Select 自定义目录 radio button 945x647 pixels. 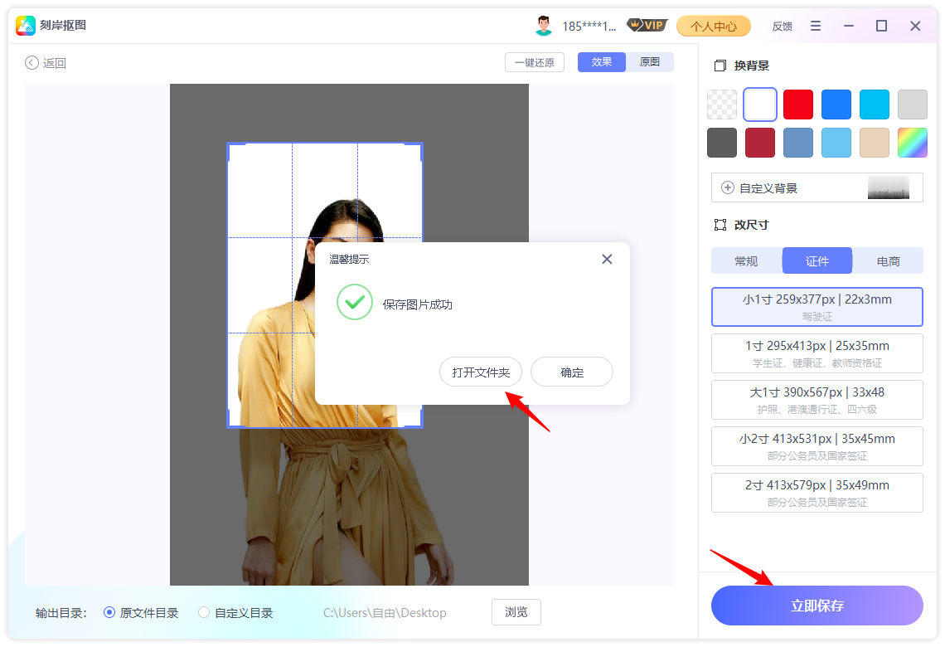pos(204,613)
